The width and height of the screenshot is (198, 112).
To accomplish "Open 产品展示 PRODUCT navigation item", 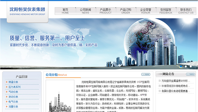I will 106,11.
